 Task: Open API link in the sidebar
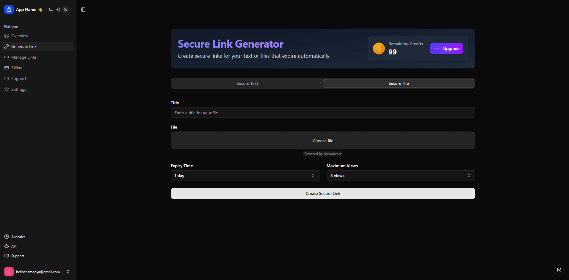coord(37,246)
